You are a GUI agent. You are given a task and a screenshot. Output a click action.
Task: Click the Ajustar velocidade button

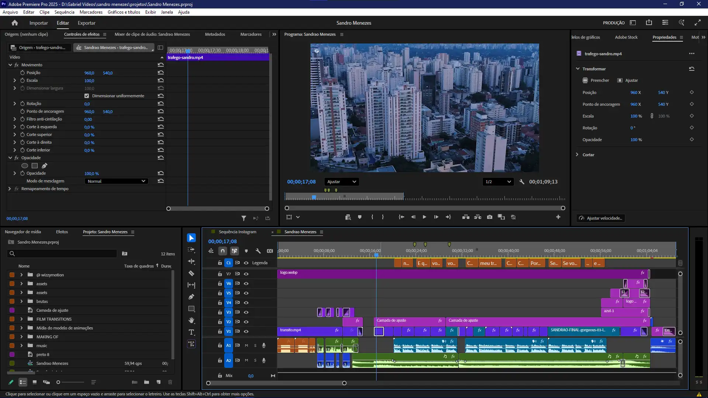[601, 218]
